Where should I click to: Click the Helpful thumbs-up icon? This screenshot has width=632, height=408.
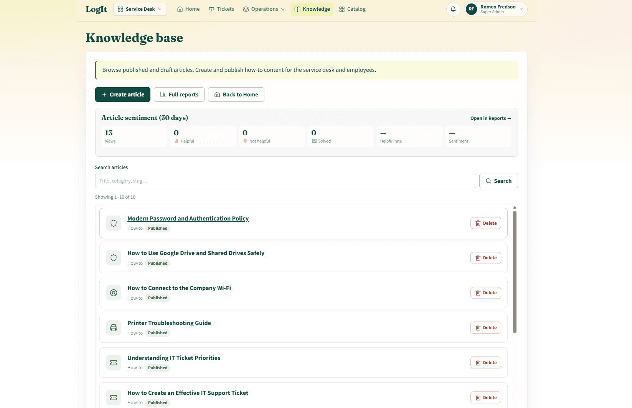click(177, 141)
